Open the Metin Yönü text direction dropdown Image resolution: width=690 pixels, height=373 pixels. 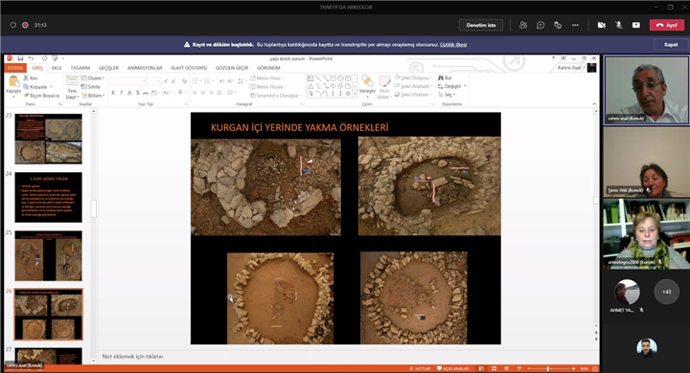(267, 77)
